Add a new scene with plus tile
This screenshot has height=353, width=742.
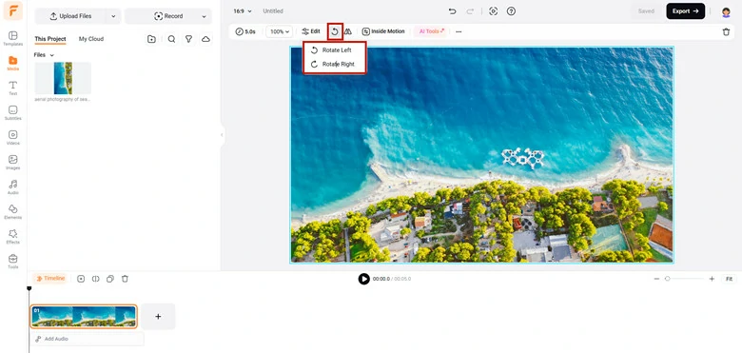click(x=158, y=317)
